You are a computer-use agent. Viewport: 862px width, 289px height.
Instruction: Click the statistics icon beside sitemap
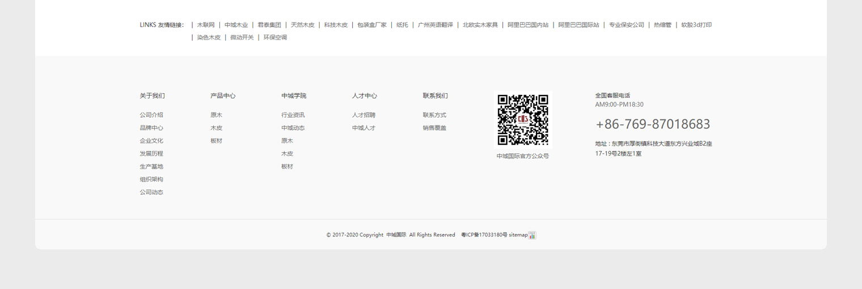(532, 235)
